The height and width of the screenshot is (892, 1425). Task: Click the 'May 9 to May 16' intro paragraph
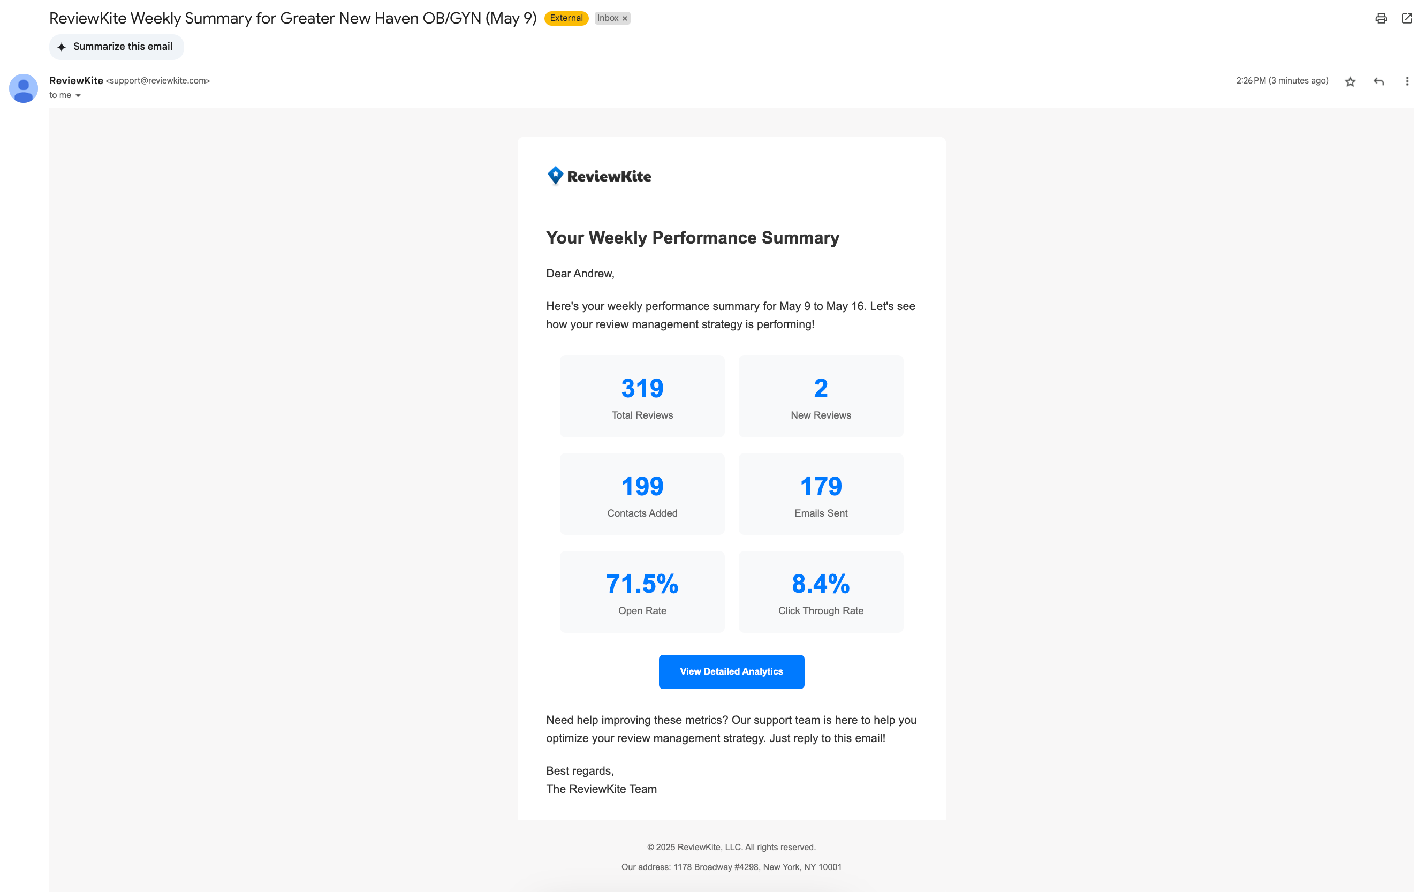[x=731, y=315]
